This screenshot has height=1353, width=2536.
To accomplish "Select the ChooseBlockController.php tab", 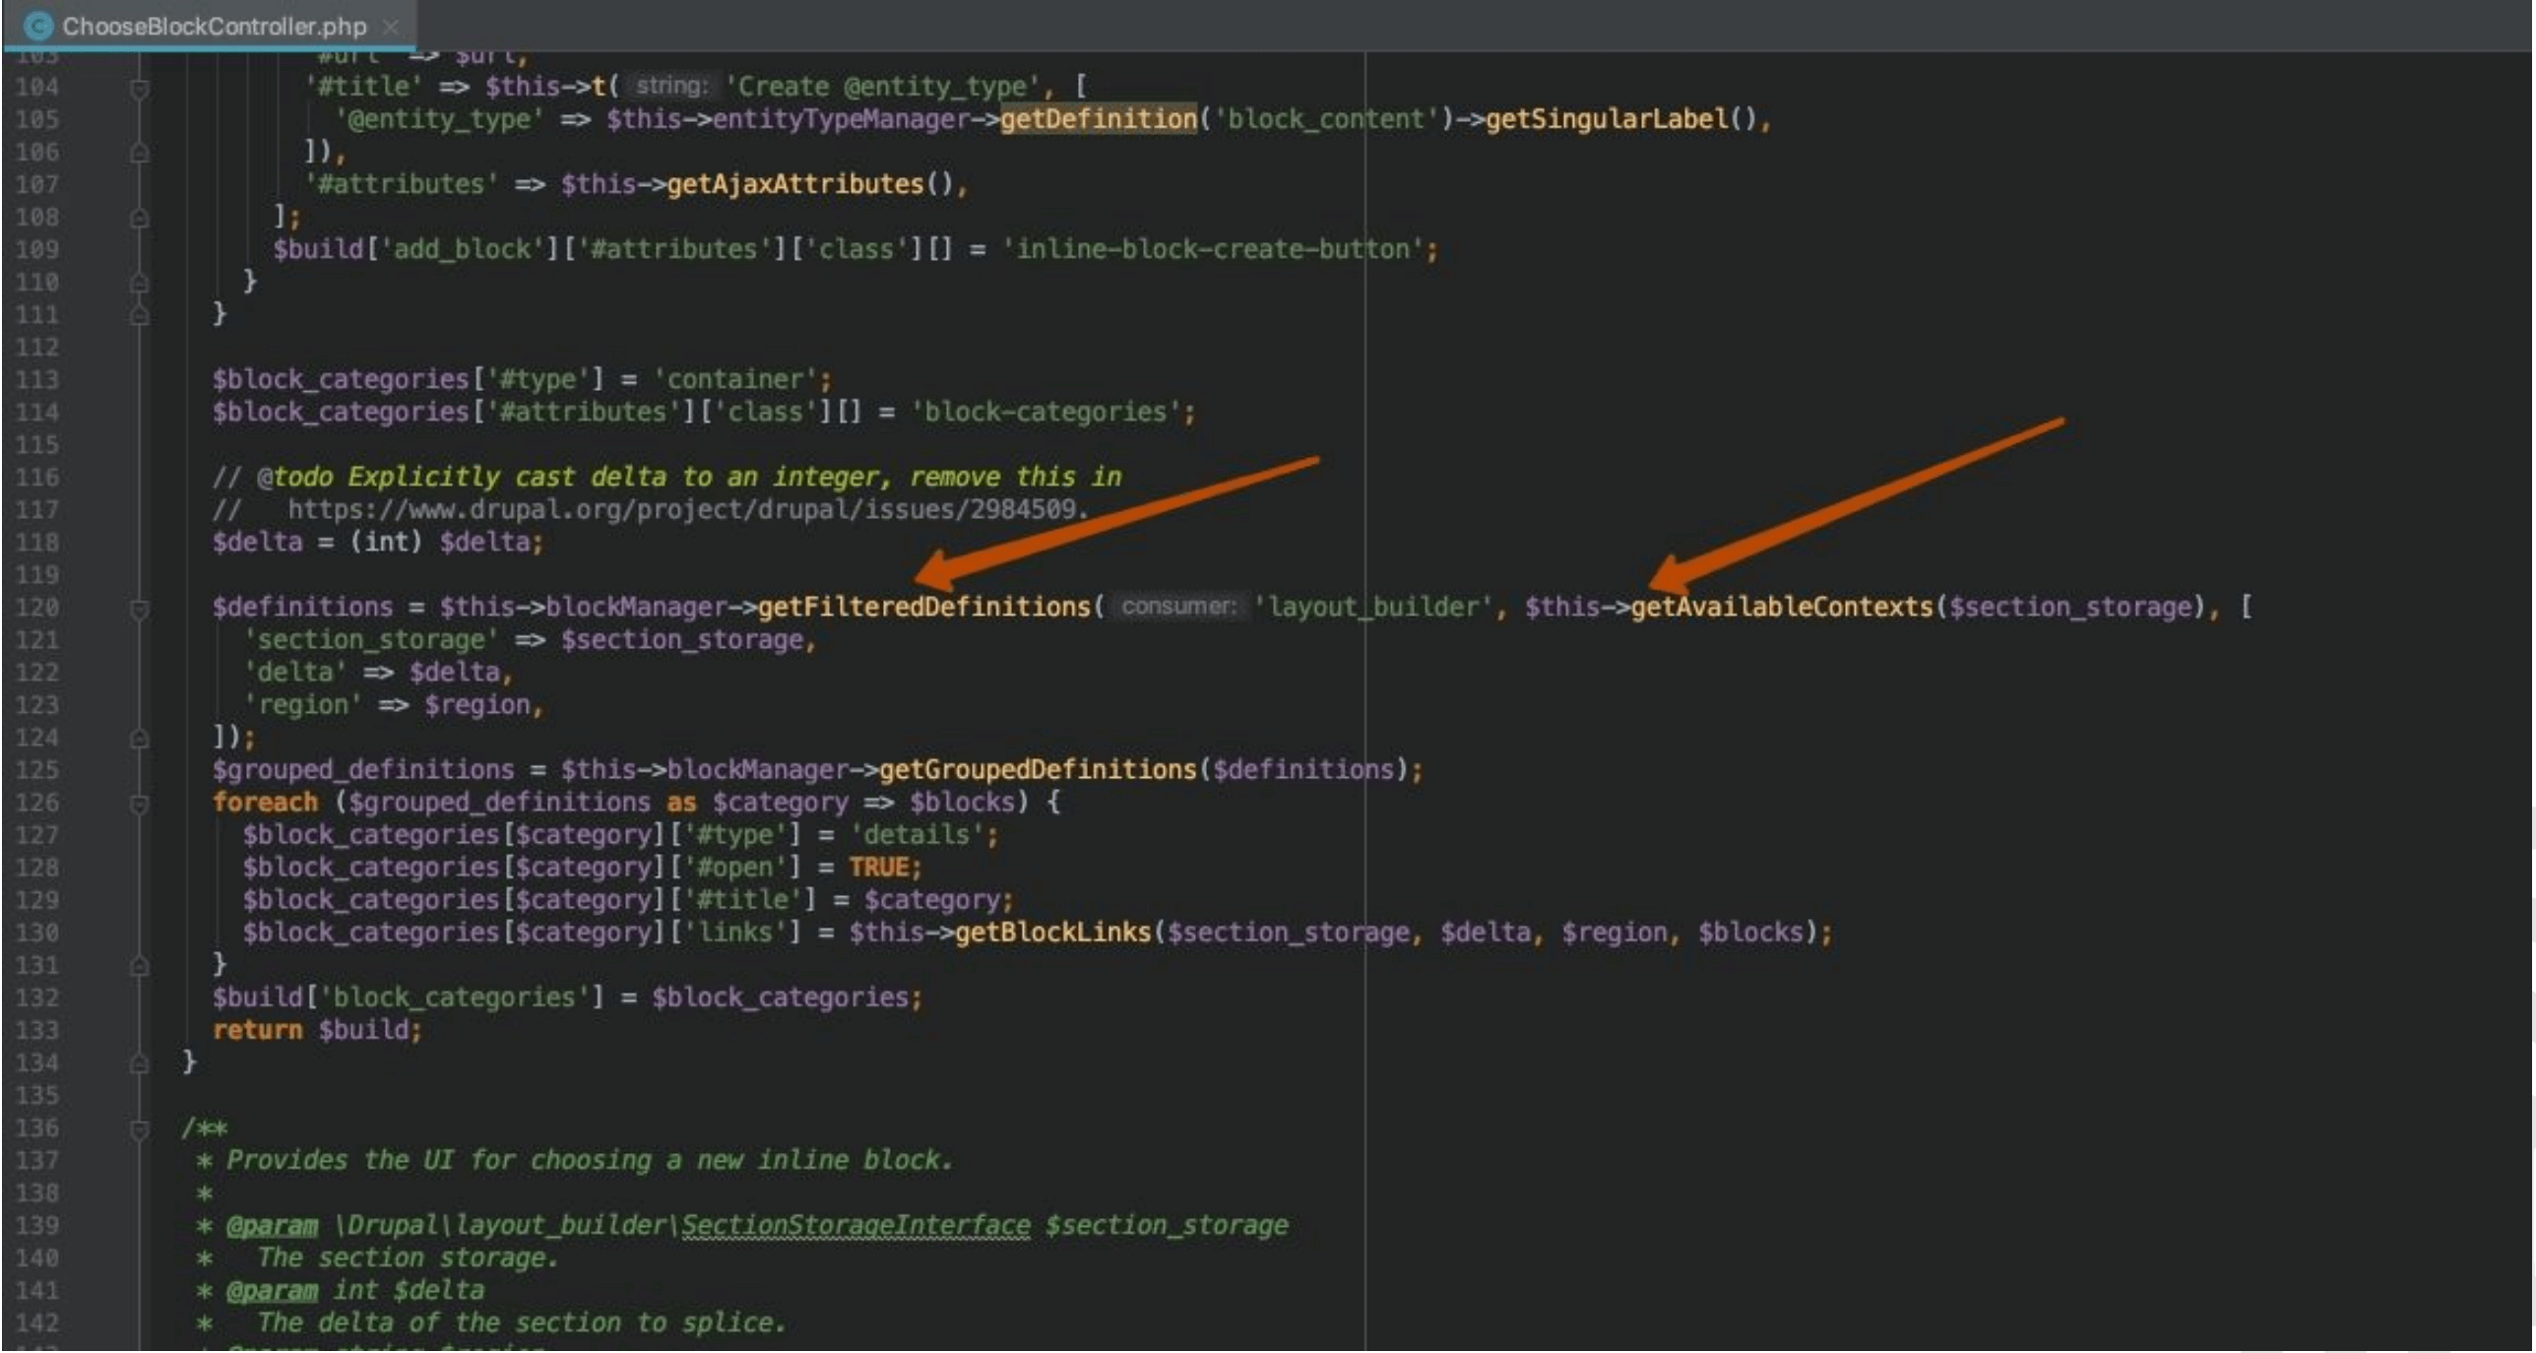I will (x=207, y=27).
